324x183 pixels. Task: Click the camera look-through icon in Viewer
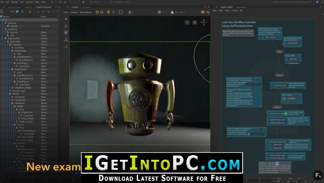(x=208, y=13)
